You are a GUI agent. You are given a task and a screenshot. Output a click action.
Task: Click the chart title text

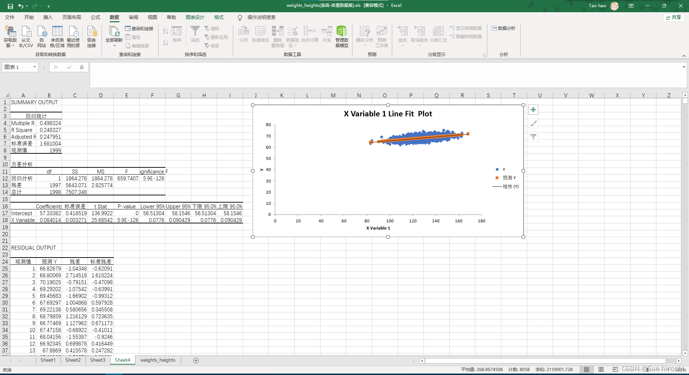(x=388, y=114)
